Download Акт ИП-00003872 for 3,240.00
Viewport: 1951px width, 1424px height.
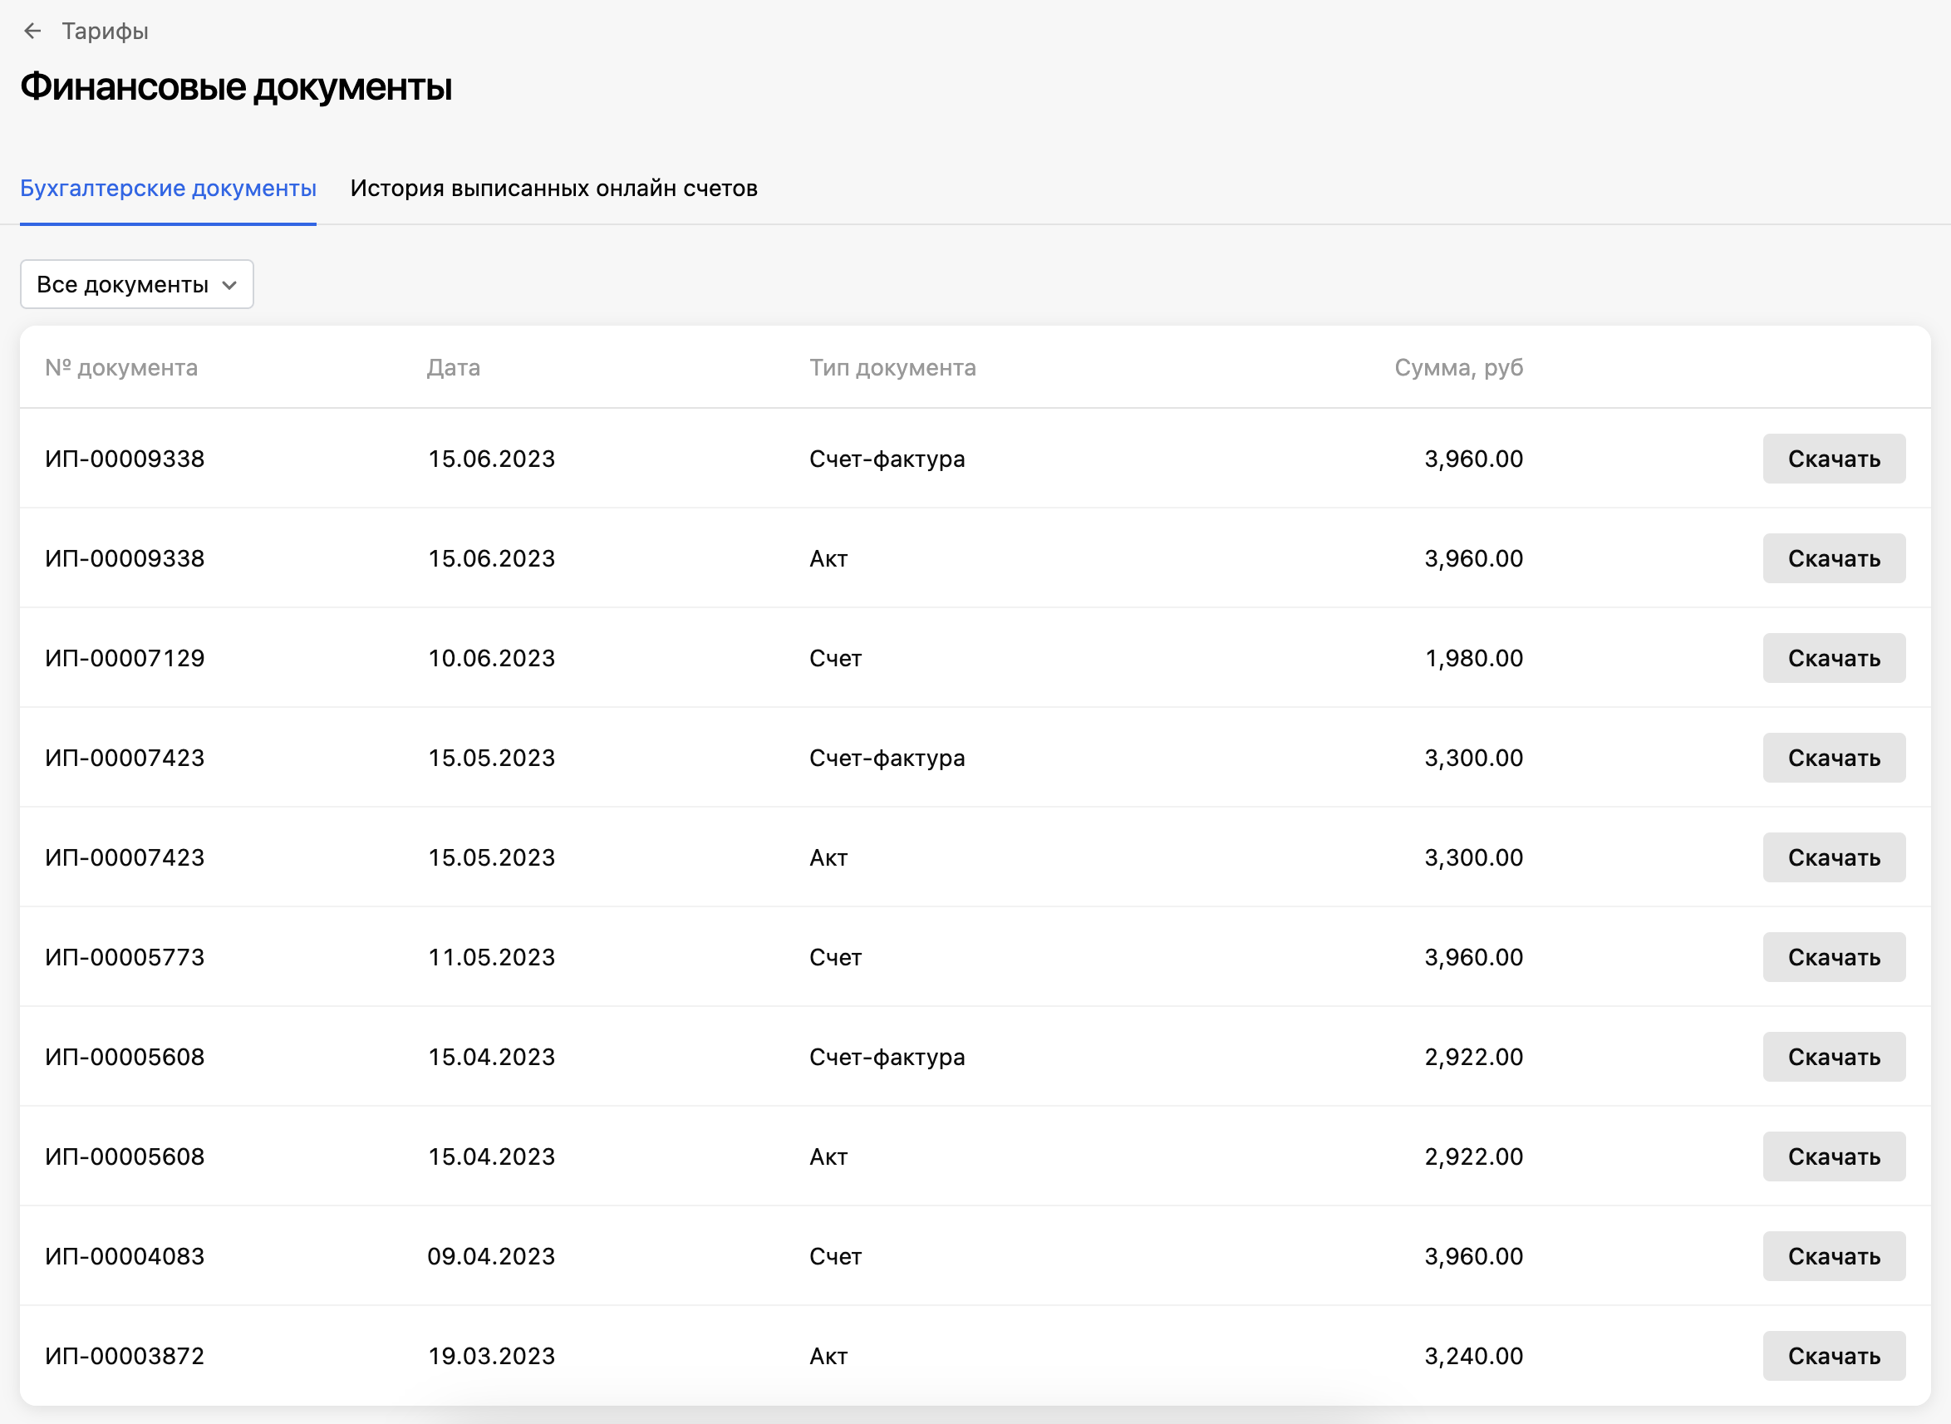[x=1833, y=1356]
